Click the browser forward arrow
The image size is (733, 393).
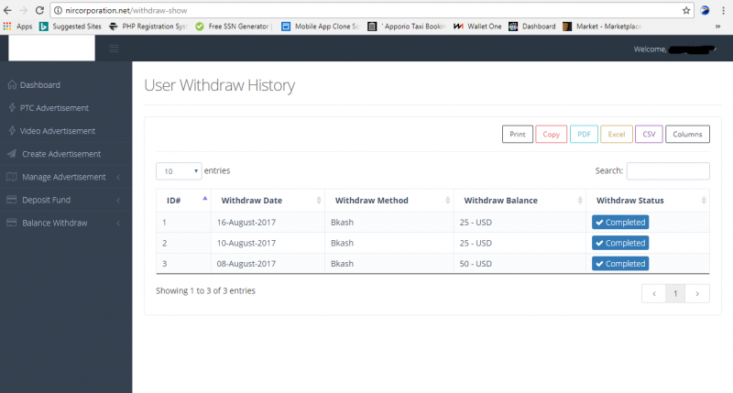(24, 10)
